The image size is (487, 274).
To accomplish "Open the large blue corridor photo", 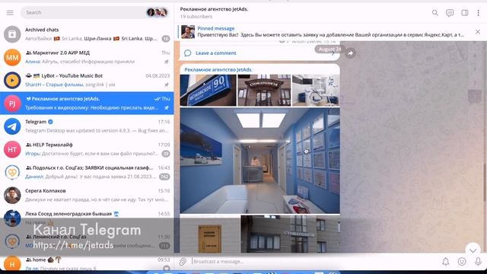I will click(259, 161).
